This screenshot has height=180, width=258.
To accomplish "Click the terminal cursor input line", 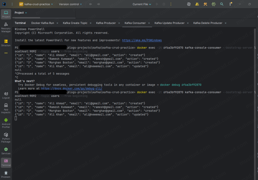I will coord(16,118).
